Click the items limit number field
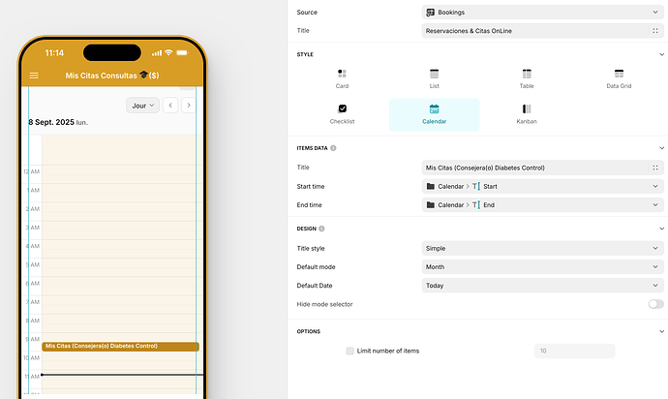 pyautogui.click(x=575, y=351)
